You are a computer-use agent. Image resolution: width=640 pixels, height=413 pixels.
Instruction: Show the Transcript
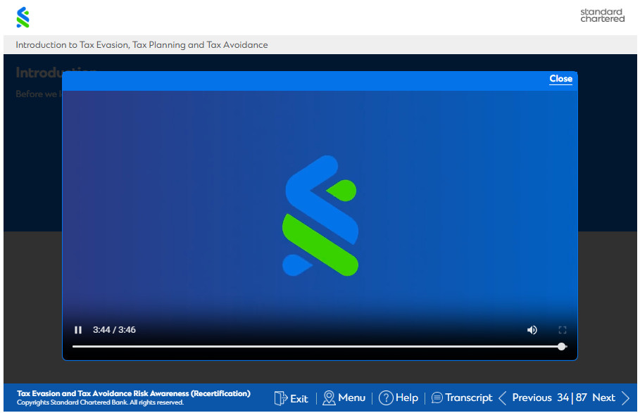469,398
